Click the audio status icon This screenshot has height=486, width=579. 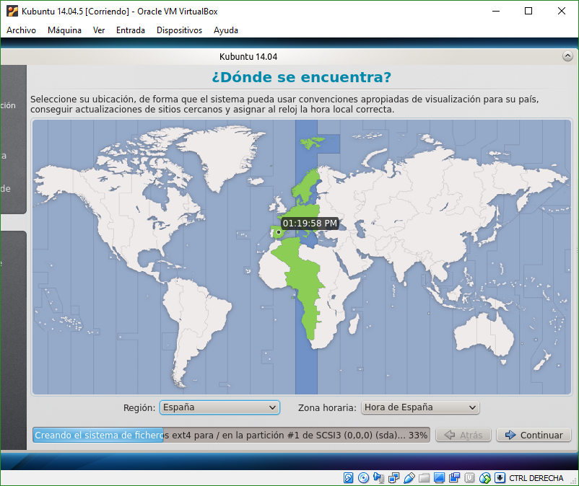point(378,477)
